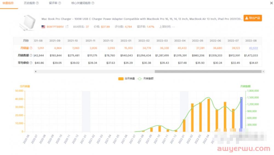Close the sales trend dialog

click(x=271, y=3)
